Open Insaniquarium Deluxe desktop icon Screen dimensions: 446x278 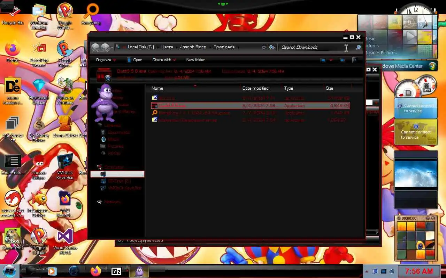click(39, 204)
